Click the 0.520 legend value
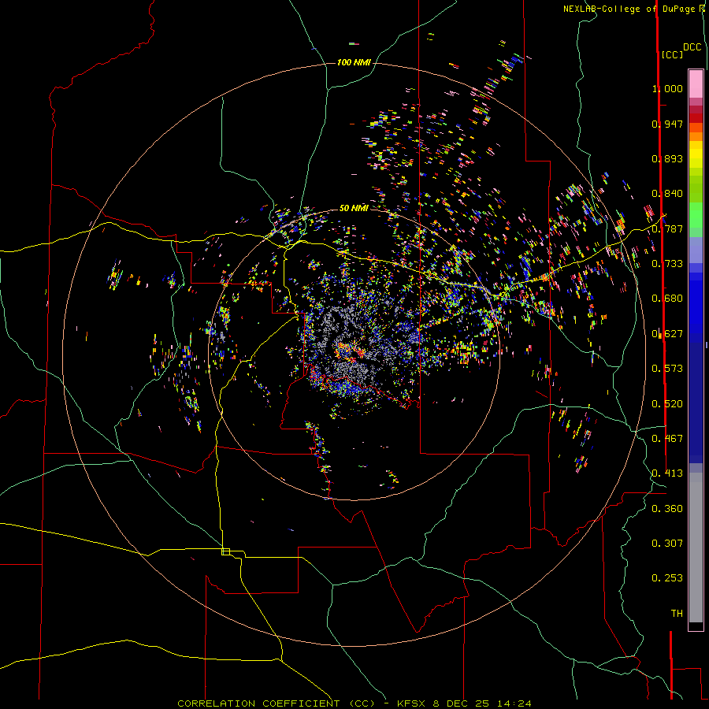 pos(667,404)
